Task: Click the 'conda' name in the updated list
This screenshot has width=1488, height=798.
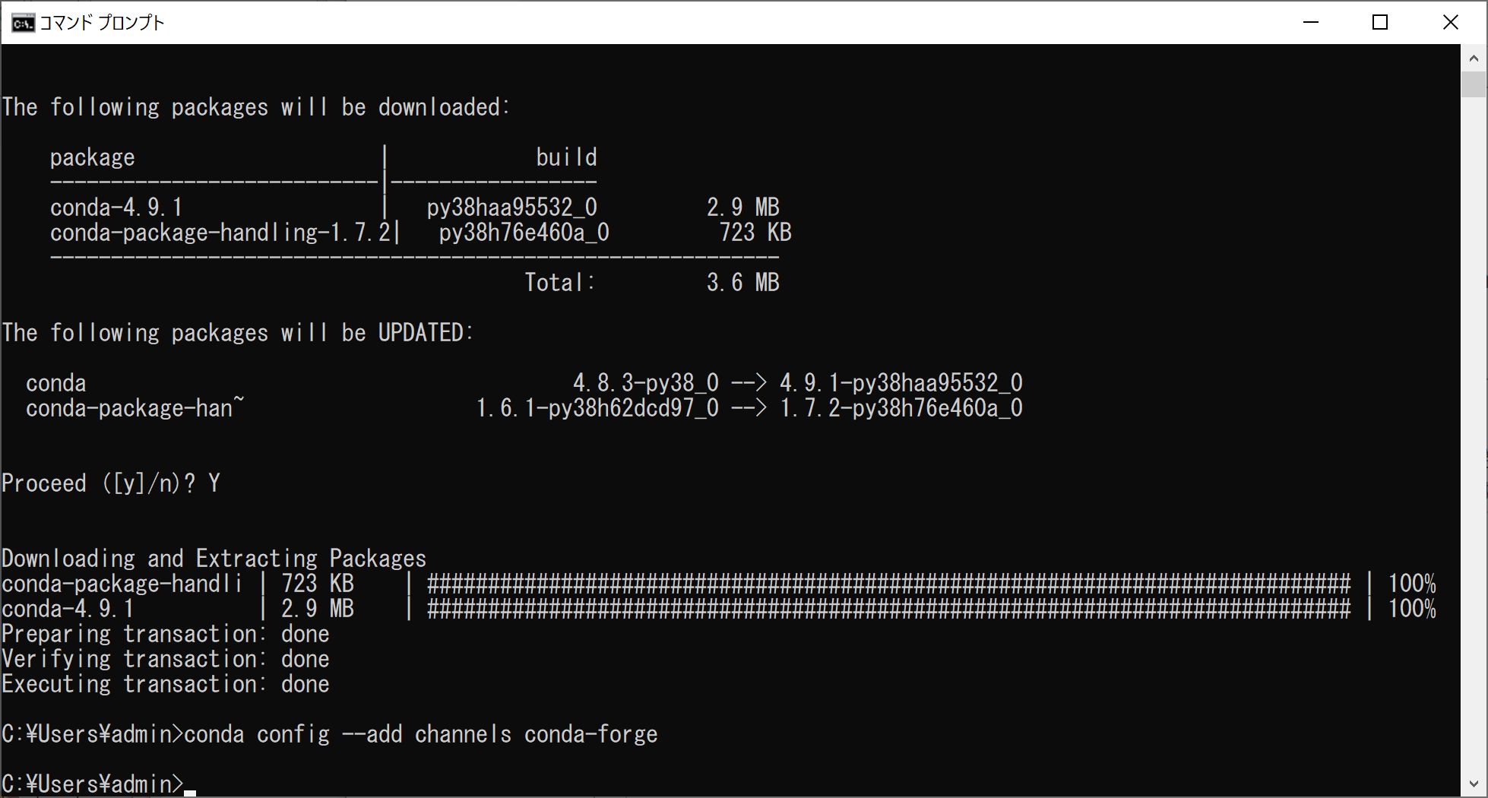Action: tap(56, 383)
